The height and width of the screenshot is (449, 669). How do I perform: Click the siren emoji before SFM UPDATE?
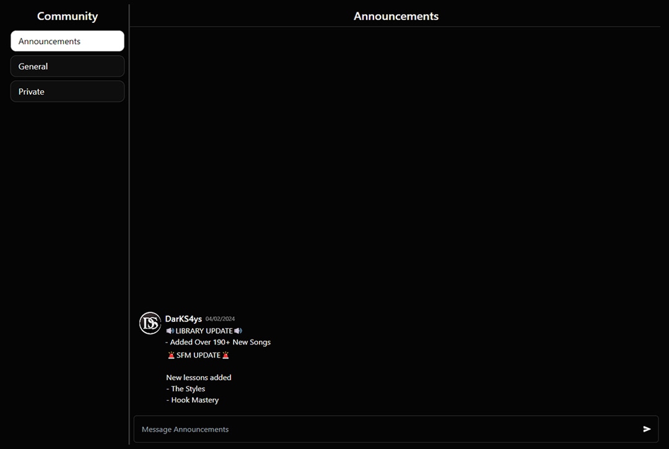172,356
